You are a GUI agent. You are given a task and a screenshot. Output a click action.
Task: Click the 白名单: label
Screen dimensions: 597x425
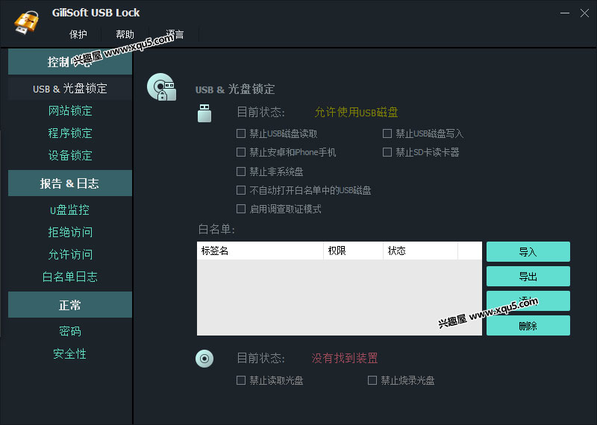[x=216, y=230]
